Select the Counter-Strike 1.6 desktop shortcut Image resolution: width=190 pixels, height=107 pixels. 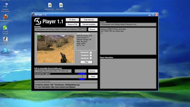[x=5, y=41]
